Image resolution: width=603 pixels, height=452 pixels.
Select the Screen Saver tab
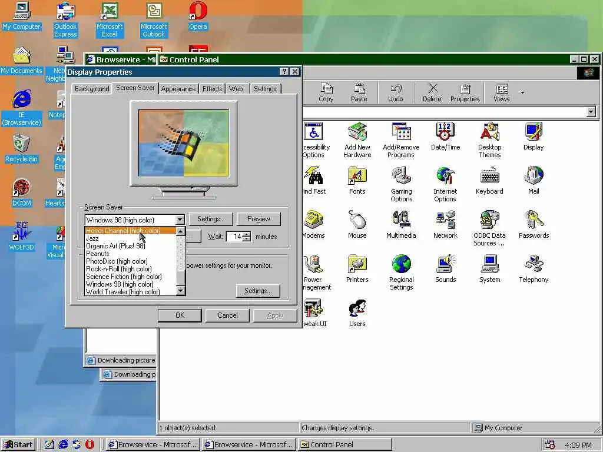(x=135, y=88)
